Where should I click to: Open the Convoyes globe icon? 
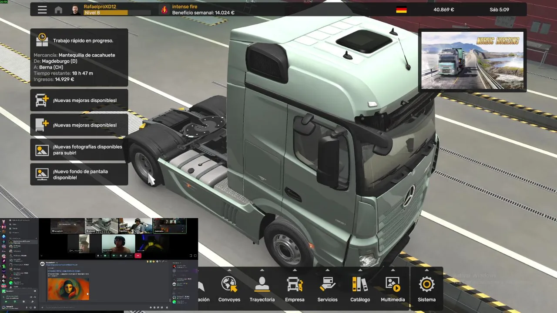tap(229, 284)
